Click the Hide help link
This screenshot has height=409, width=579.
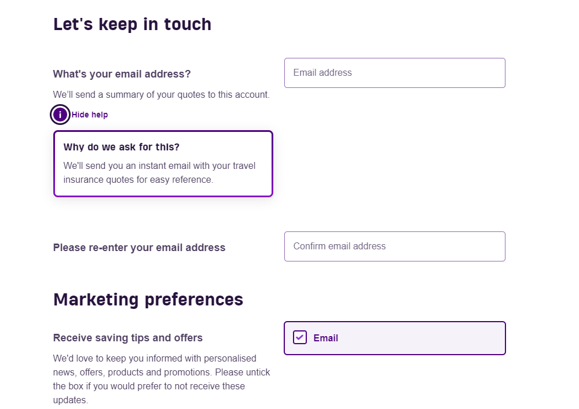90,115
